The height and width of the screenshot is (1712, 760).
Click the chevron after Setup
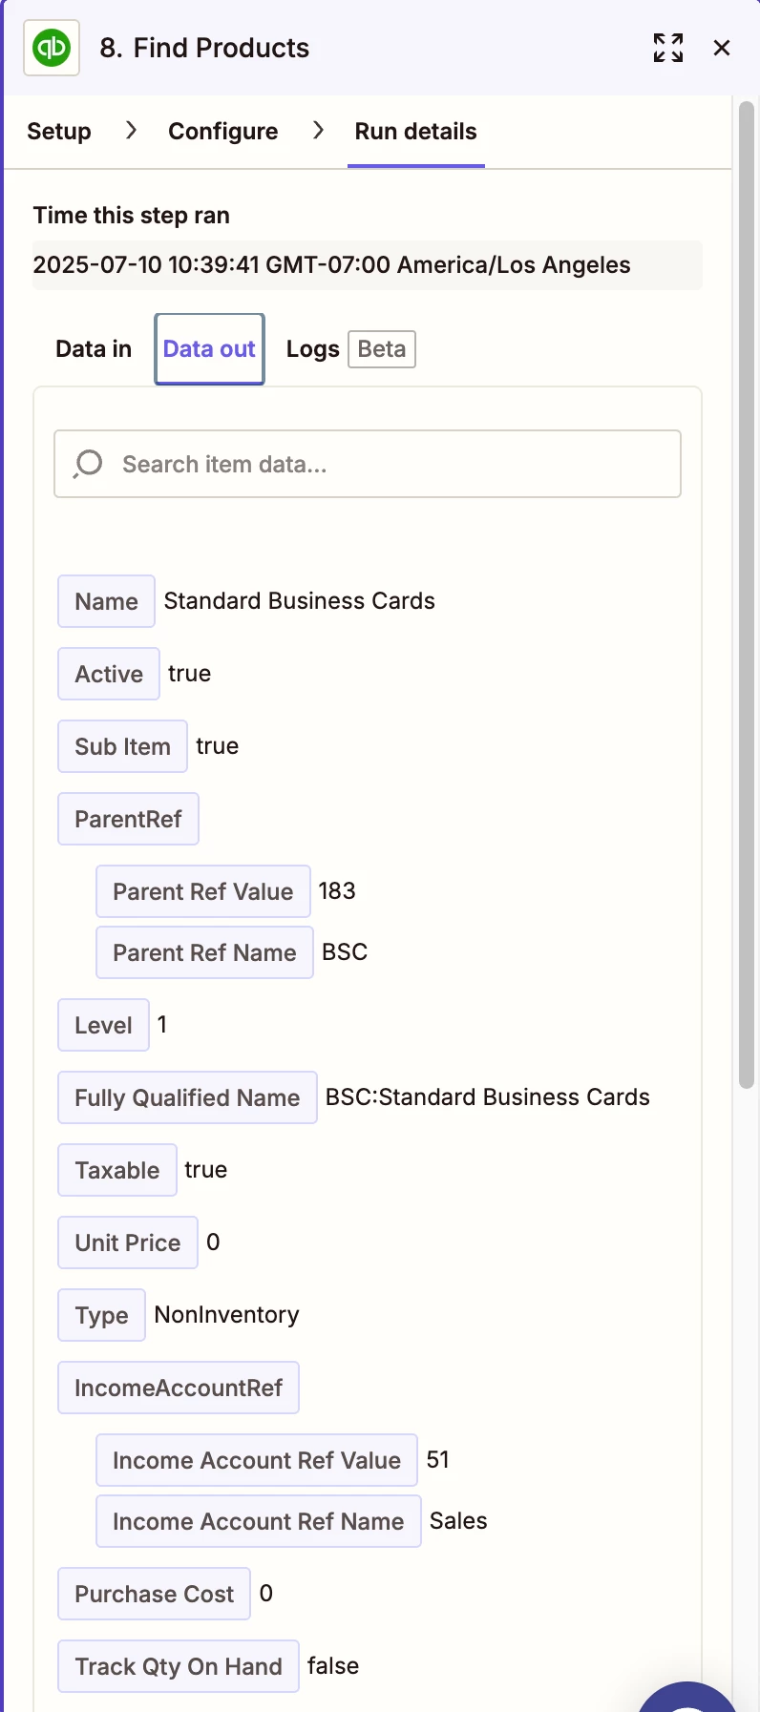131,131
